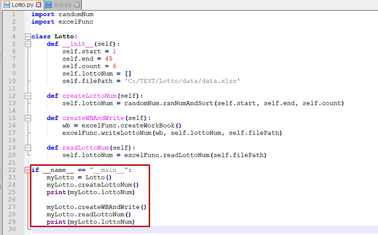This screenshot has width=378, height=235.
Task: Click the 'class Lotto:' line
Action: pyautogui.click(x=54, y=36)
